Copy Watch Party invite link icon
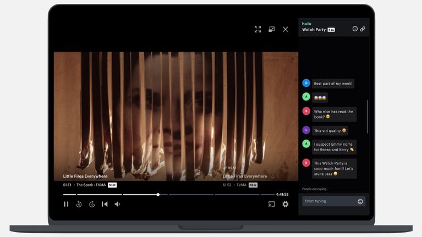 click(363, 29)
